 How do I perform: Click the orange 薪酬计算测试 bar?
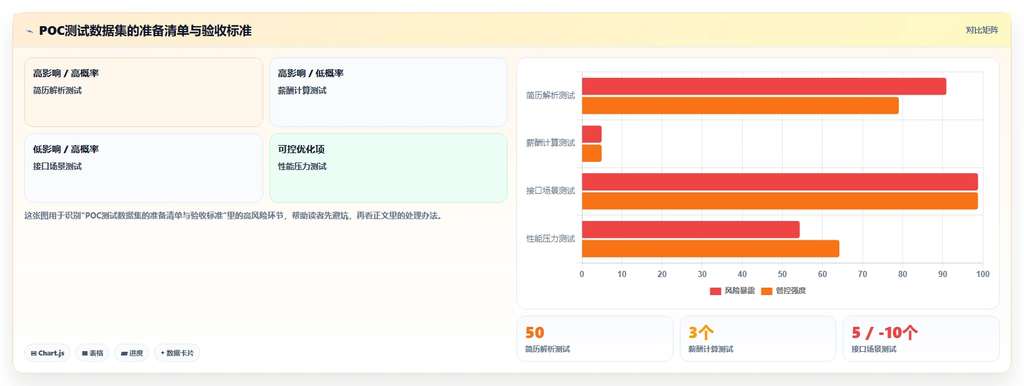pyautogui.click(x=592, y=153)
